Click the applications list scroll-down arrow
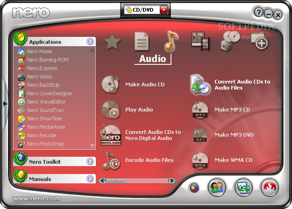Screen dimensions: 292x209 click(x=92, y=146)
